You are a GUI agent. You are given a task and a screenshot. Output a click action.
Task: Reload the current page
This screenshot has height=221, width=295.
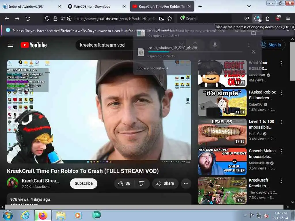[28, 19]
